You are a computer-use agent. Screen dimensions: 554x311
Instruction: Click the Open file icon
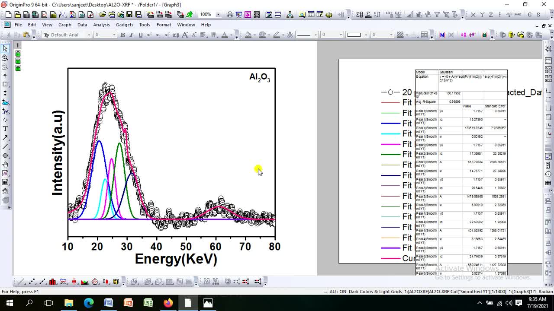(103, 14)
